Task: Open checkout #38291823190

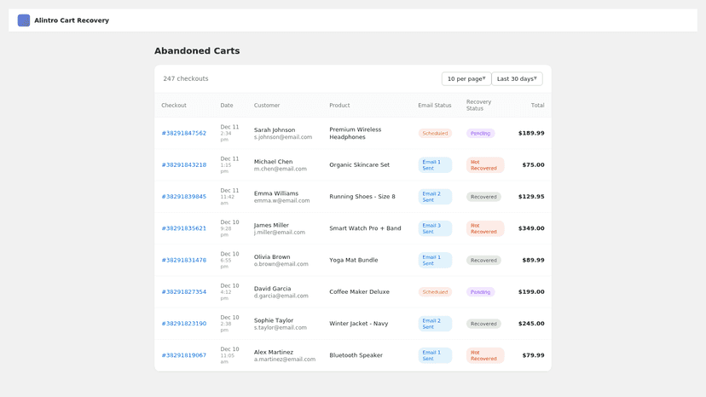Action: [183, 324]
